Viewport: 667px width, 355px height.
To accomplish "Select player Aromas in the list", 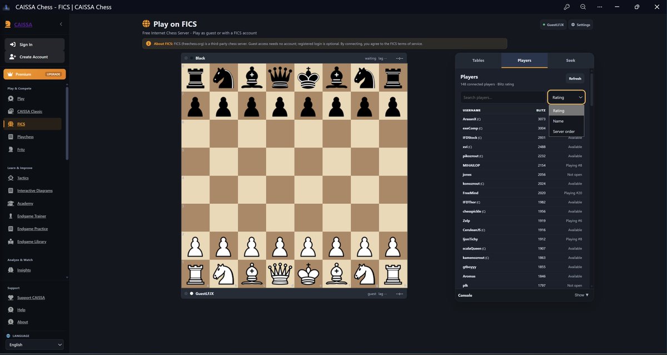I will pyautogui.click(x=522, y=276).
